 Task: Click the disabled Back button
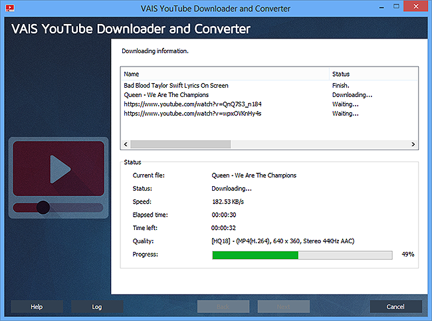(x=223, y=306)
